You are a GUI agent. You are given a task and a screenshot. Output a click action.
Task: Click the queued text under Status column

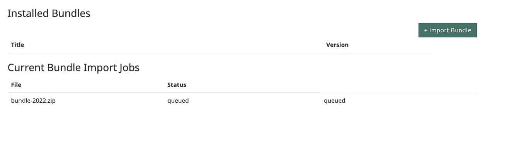[178, 101]
